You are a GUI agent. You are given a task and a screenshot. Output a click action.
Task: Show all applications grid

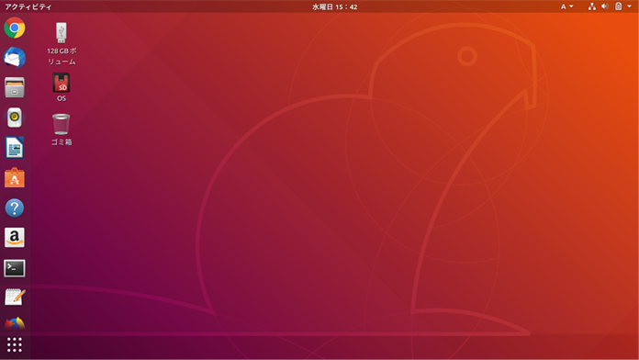15,345
